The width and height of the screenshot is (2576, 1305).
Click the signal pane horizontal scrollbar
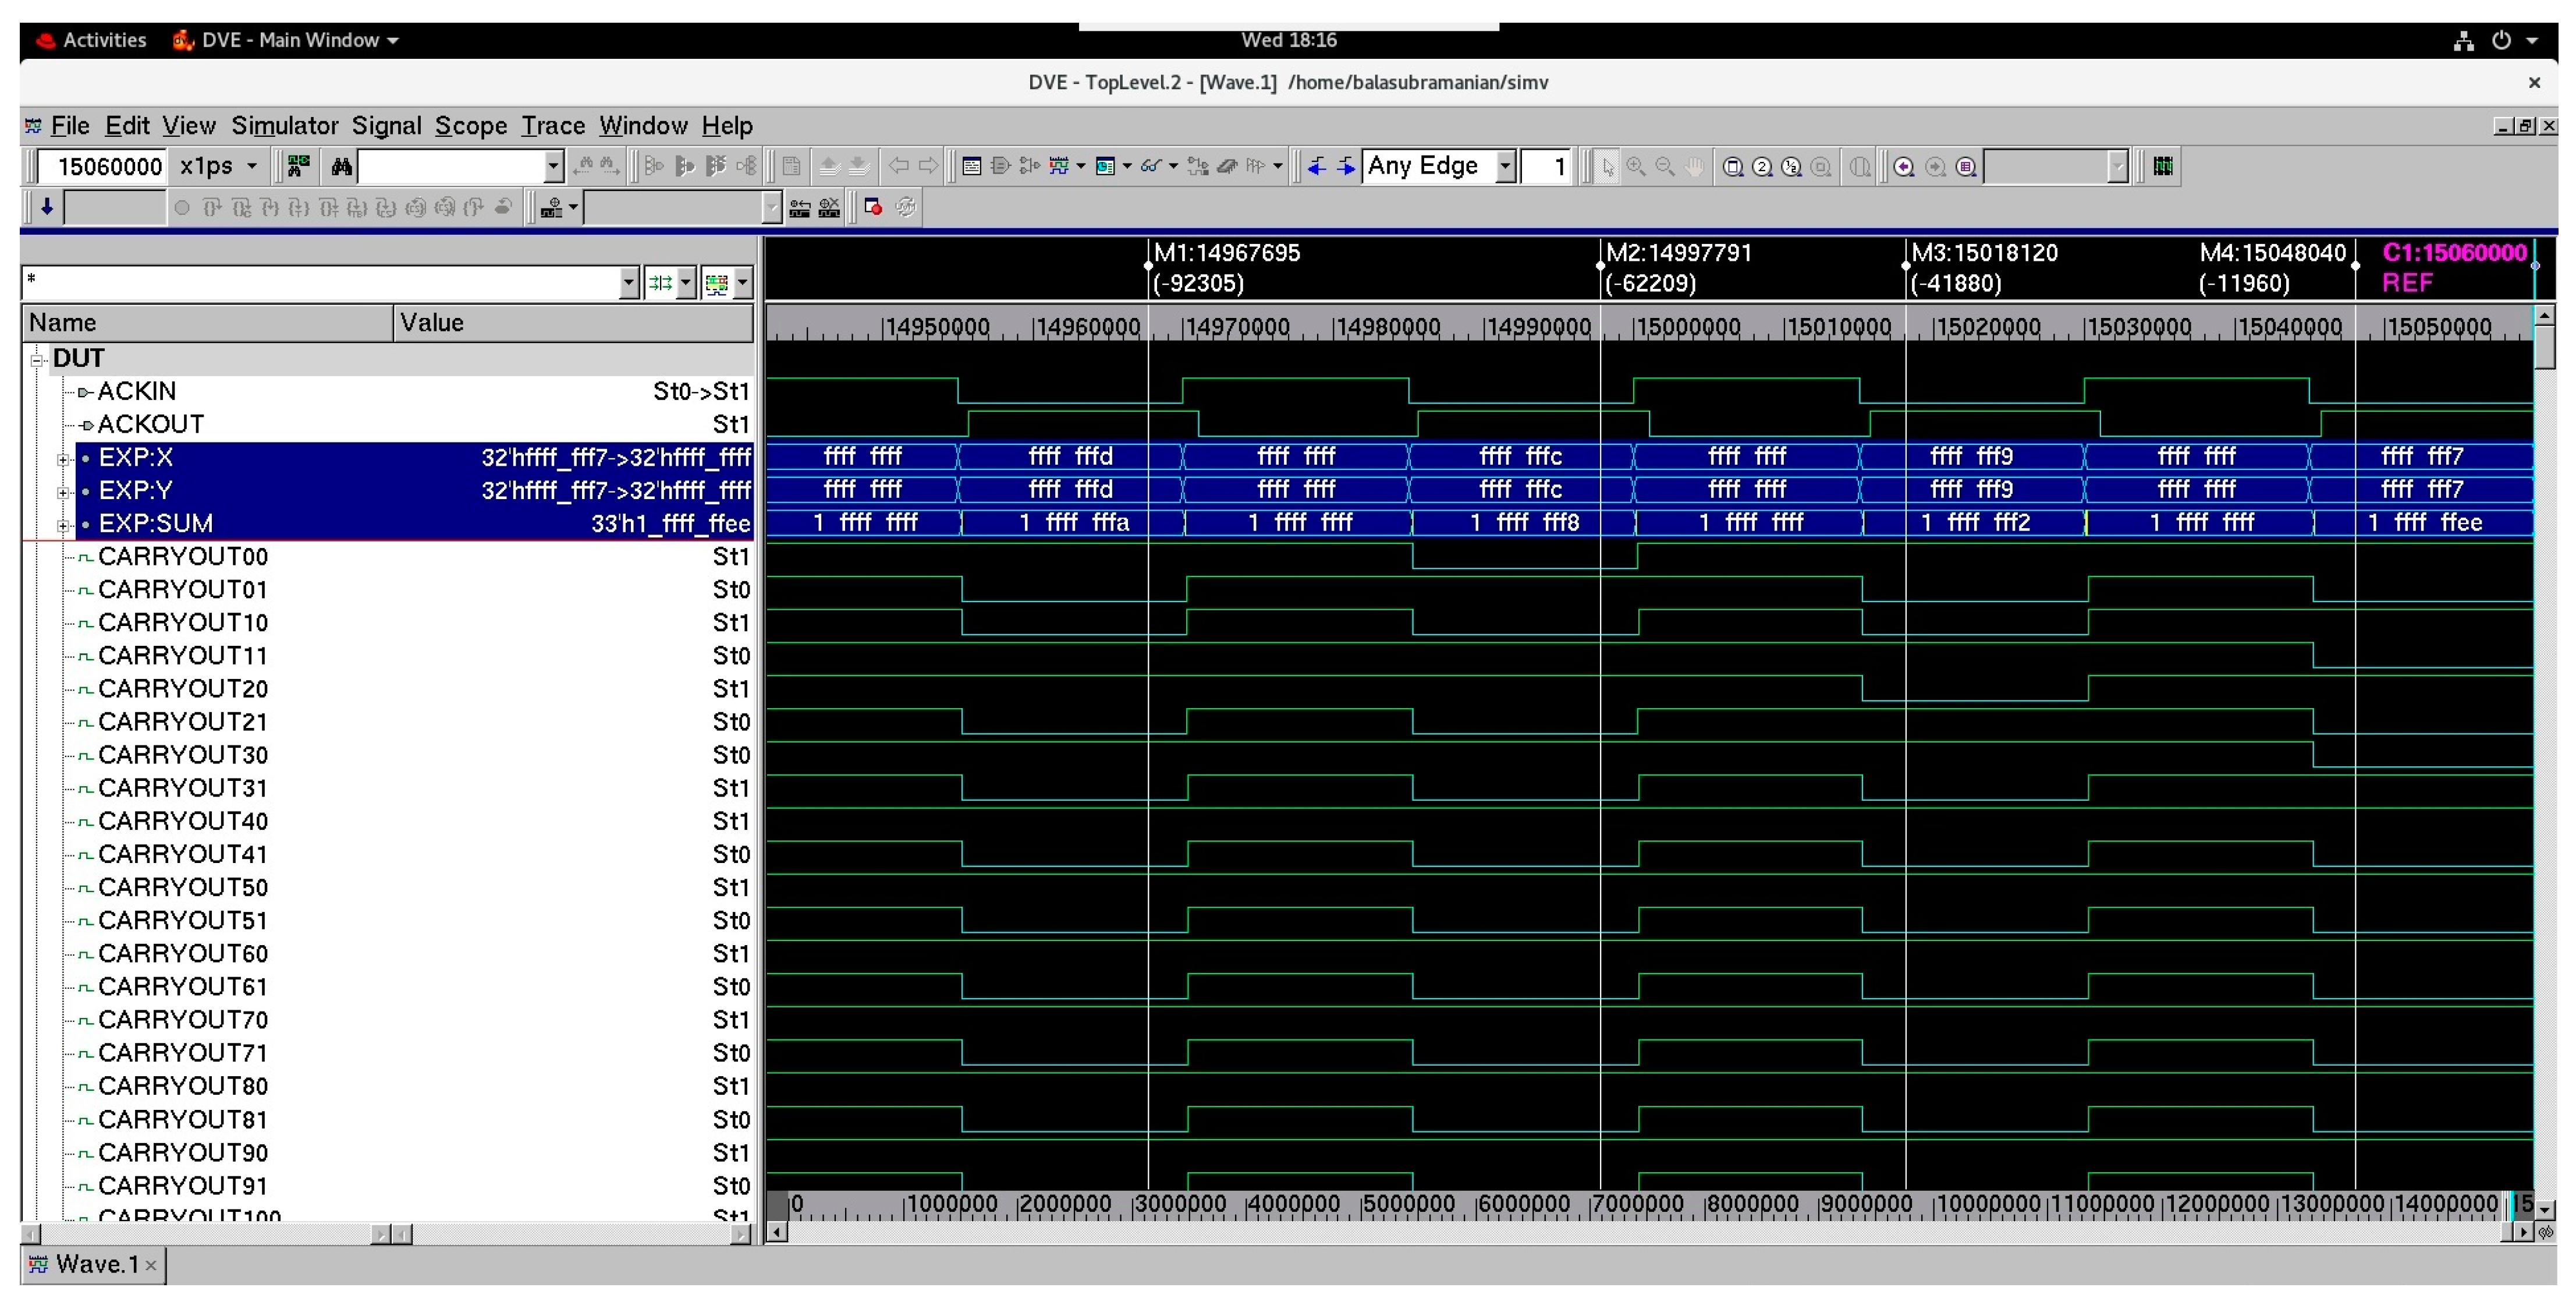pos(207,1234)
